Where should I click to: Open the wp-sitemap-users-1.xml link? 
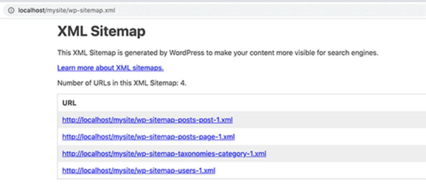[x=139, y=170]
